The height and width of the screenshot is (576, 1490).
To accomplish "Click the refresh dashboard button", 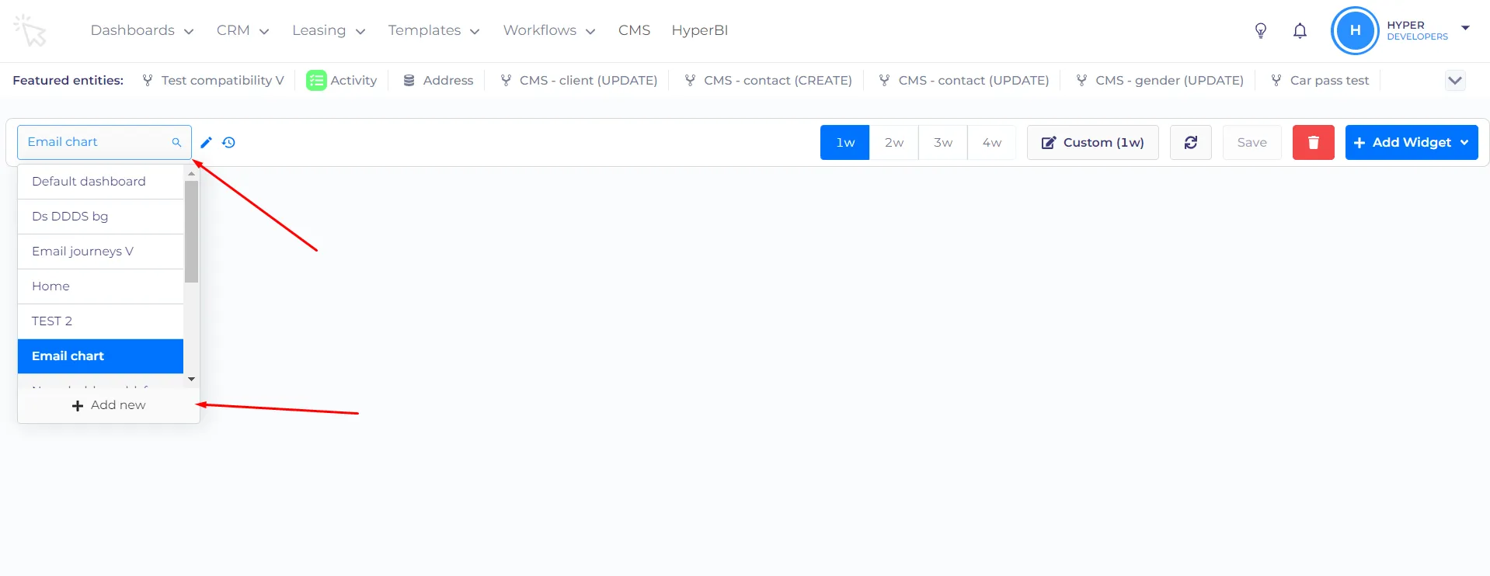I will 1191,142.
